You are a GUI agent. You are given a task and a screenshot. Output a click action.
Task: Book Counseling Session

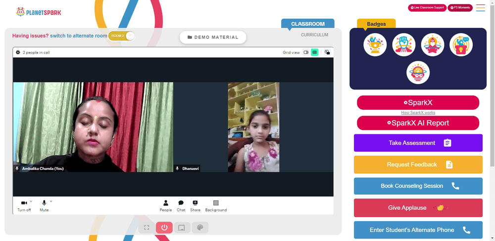[418, 186]
